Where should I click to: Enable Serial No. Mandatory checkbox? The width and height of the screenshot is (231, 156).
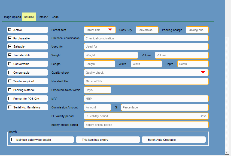pos(10,107)
